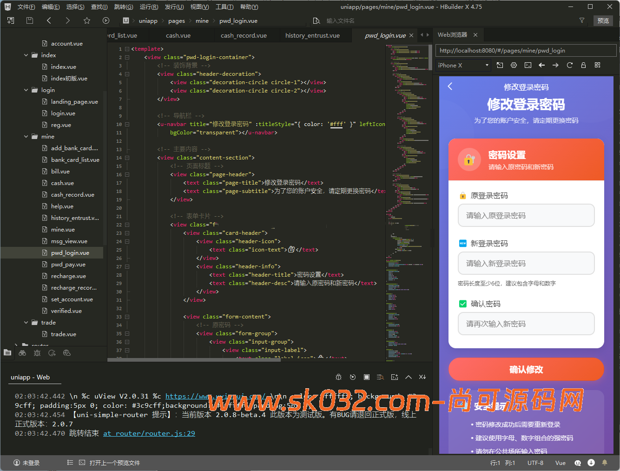This screenshot has height=471, width=620.
Task: Open the iPhone X device dropdown
Action: [x=463, y=65]
